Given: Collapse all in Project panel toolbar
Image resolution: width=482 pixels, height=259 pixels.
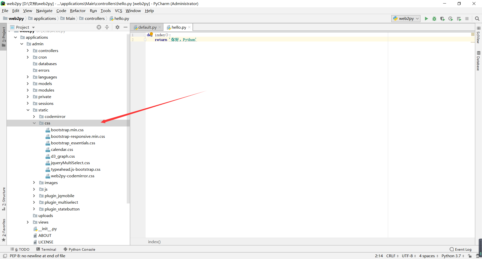Looking at the screenshot, I should click(x=107, y=27).
